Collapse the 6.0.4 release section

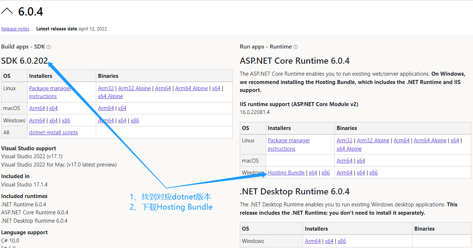pos(7,12)
